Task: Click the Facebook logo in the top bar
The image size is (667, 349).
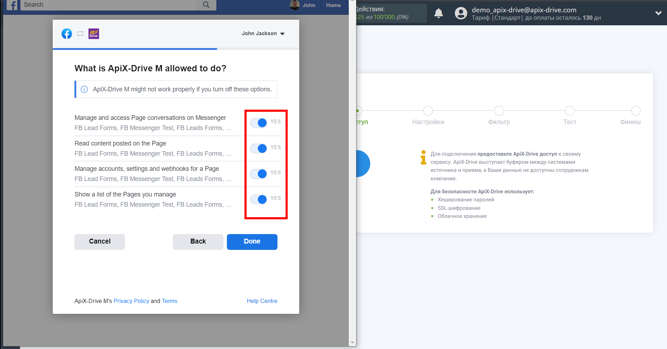Action: [12, 5]
